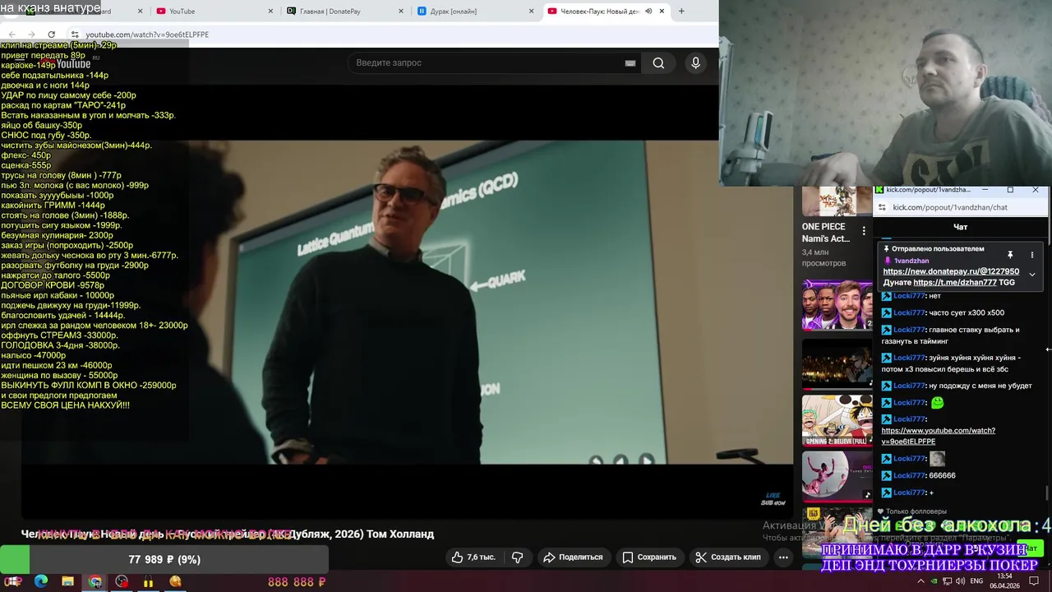Open the yellow lock app in taskbar
The width and height of the screenshot is (1052, 592).
[149, 581]
